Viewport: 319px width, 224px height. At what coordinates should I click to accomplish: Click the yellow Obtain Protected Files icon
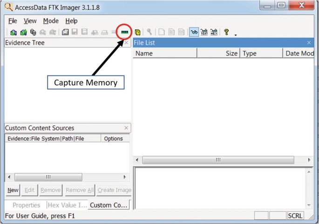click(x=138, y=32)
